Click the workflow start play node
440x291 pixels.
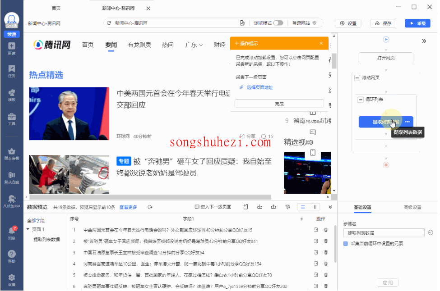coord(386,40)
